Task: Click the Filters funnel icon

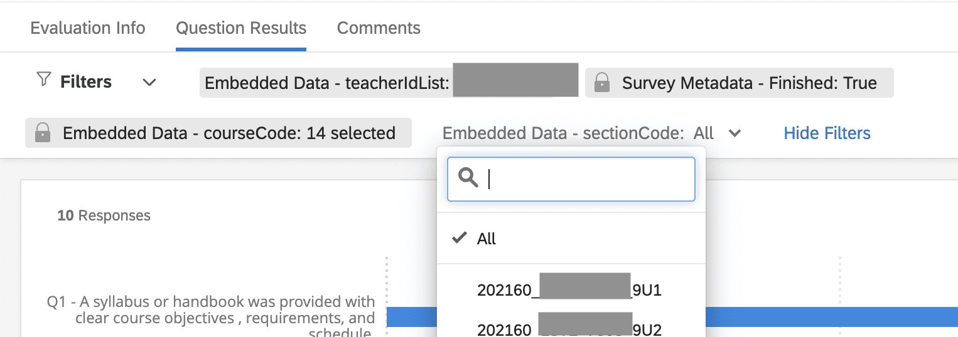Action: (43, 80)
